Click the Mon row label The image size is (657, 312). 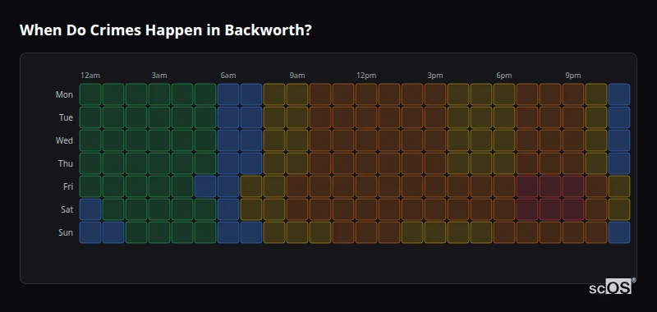64,94
